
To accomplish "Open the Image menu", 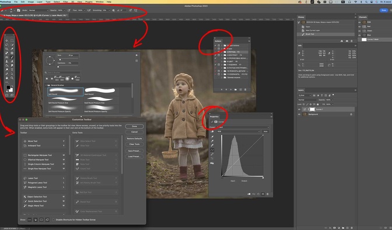I will (x=31, y=2).
